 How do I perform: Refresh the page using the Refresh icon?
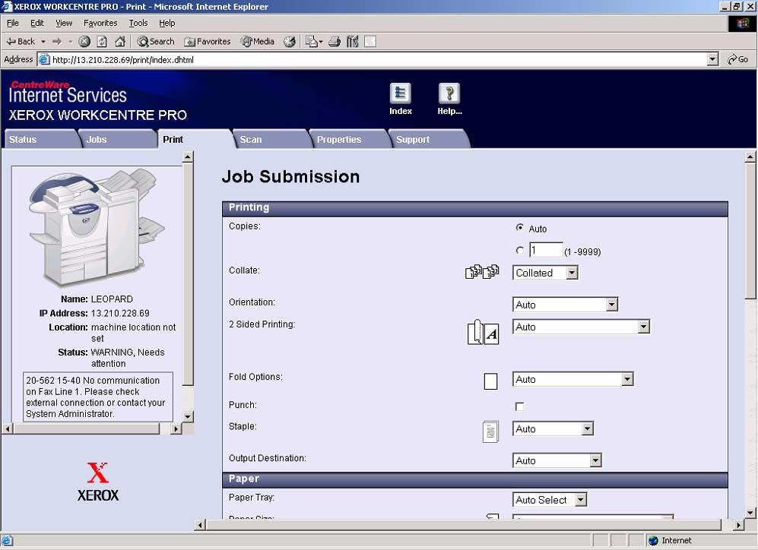(x=102, y=42)
